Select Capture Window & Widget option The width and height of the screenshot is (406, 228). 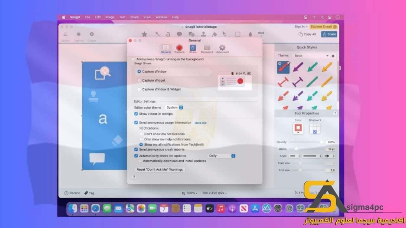139,89
